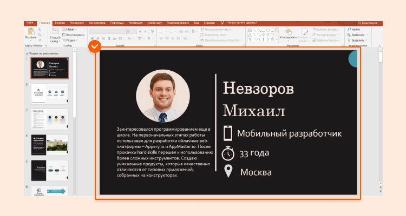The height and width of the screenshot is (216, 406).
Task: Toggle text shadow S formatting
Action: pos(109,38)
